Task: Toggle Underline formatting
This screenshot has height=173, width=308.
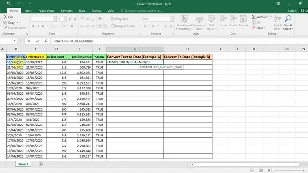Action: click(x=43, y=26)
